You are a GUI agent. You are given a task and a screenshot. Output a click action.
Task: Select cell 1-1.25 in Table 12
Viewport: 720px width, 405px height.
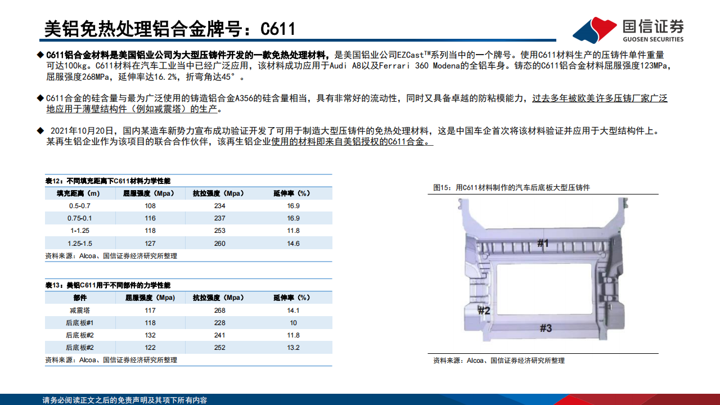coord(79,231)
